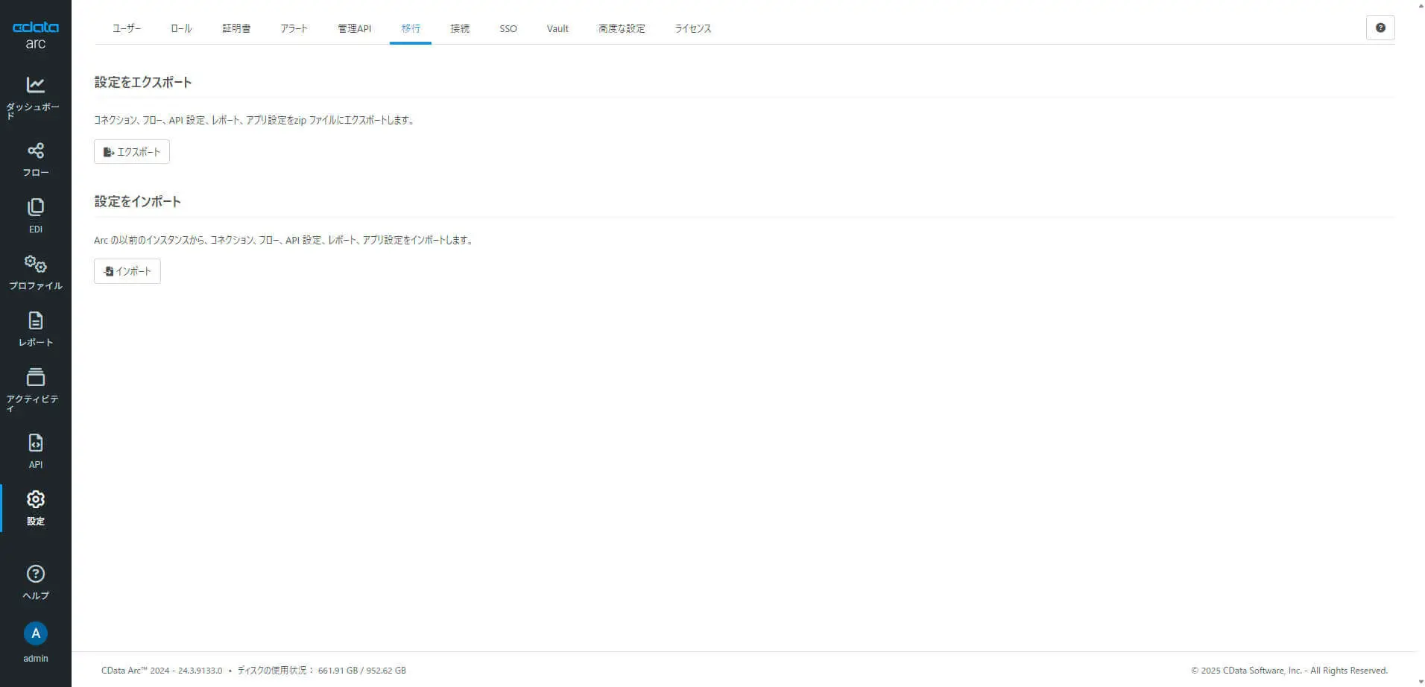The height and width of the screenshot is (687, 1425).
Task: Switch to the ロール tab
Action: (181, 28)
